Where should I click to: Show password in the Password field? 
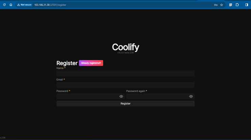121,96
